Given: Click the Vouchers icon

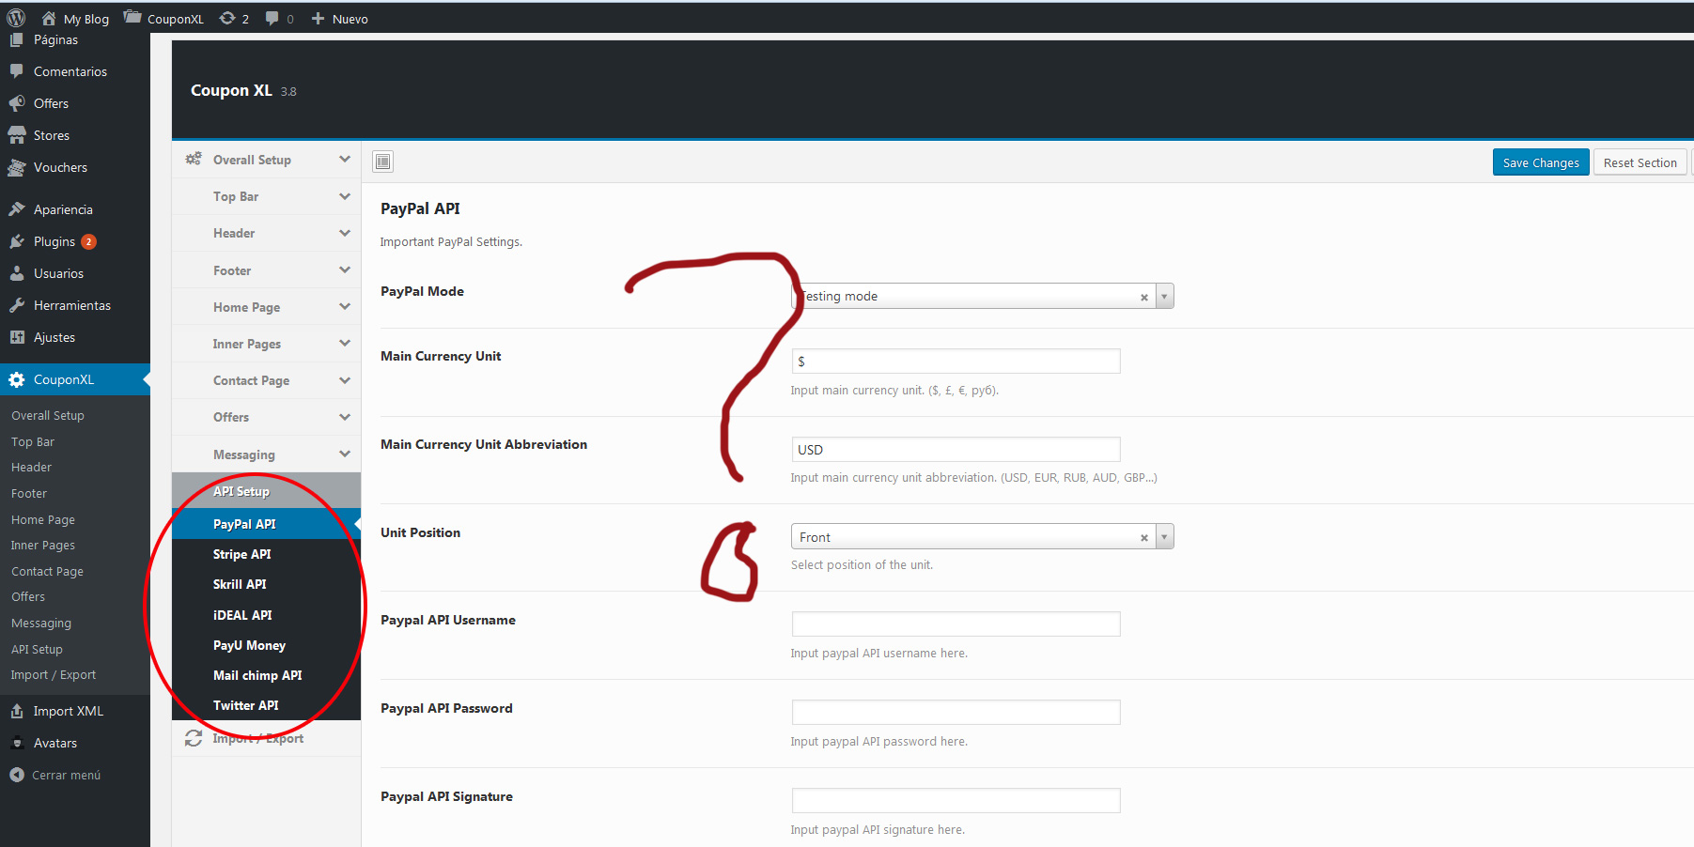Looking at the screenshot, I should point(17,167).
